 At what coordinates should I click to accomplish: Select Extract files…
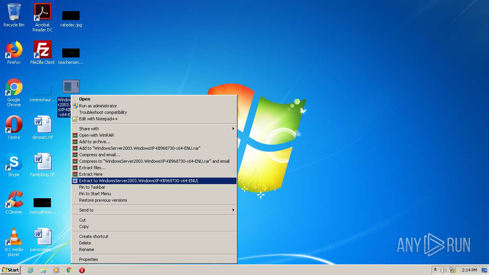154,168
